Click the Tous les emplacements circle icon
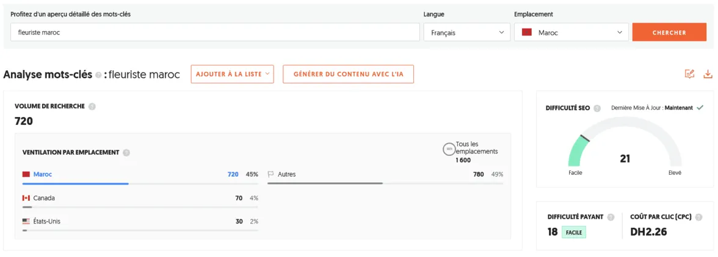The height and width of the screenshot is (257, 718). coord(449,149)
